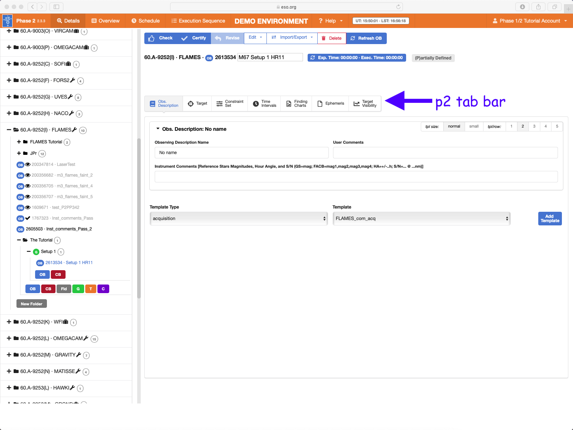
Task: Click the green G group button
Action: coord(78,289)
